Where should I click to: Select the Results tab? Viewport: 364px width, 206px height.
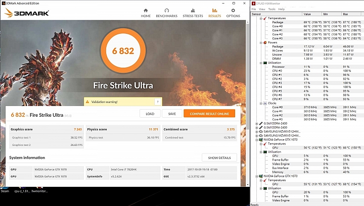click(x=214, y=13)
